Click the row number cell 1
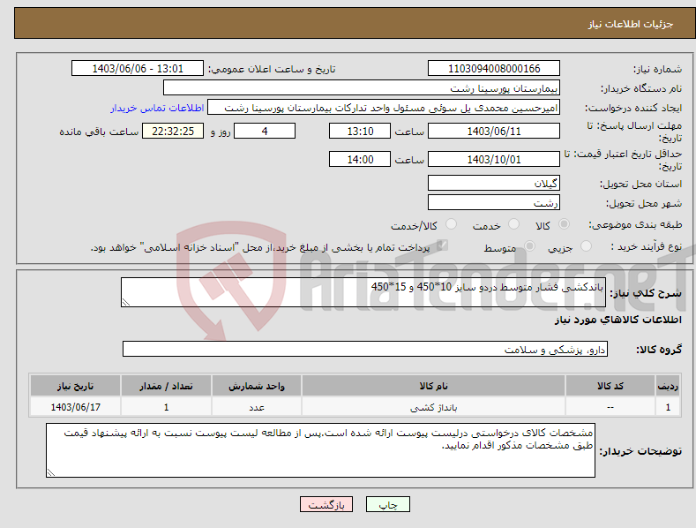This screenshot has width=696, height=528. tap(668, 407)
